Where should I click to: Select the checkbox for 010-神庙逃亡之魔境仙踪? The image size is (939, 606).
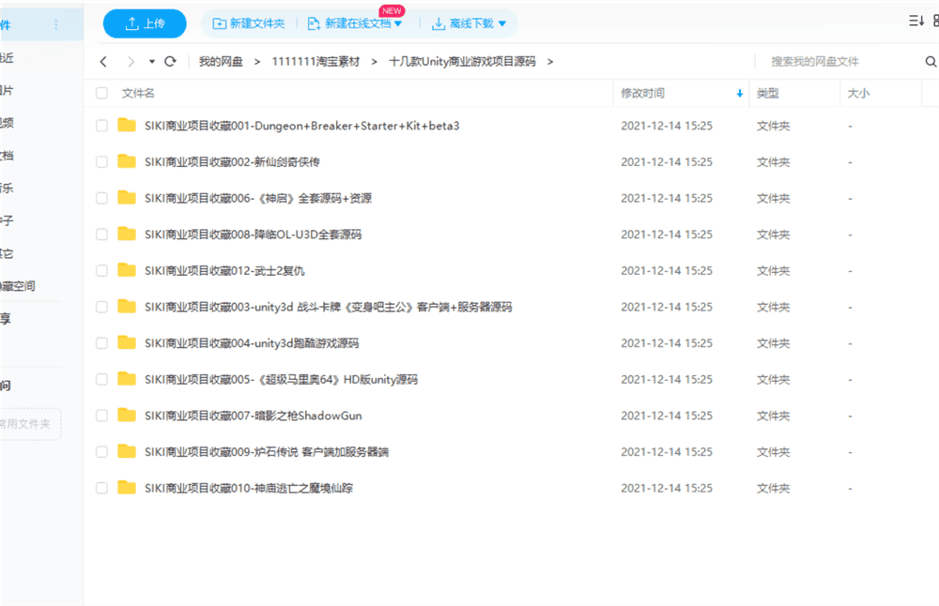pos(101,488)
